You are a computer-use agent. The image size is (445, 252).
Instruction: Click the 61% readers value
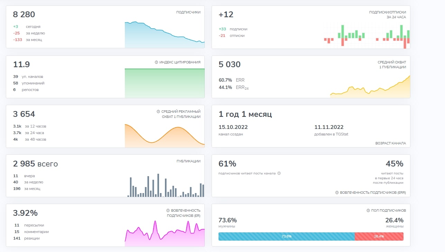click(x=227, y=163)
